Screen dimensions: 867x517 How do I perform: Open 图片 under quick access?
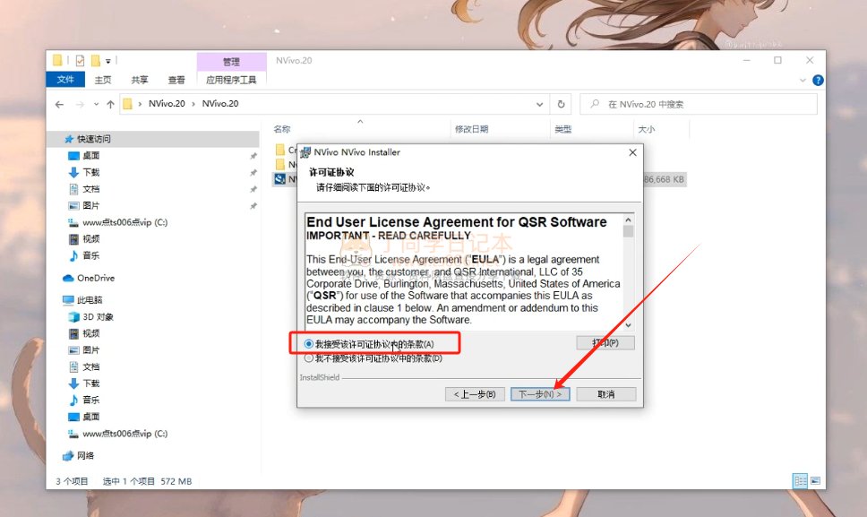(90, 205)
